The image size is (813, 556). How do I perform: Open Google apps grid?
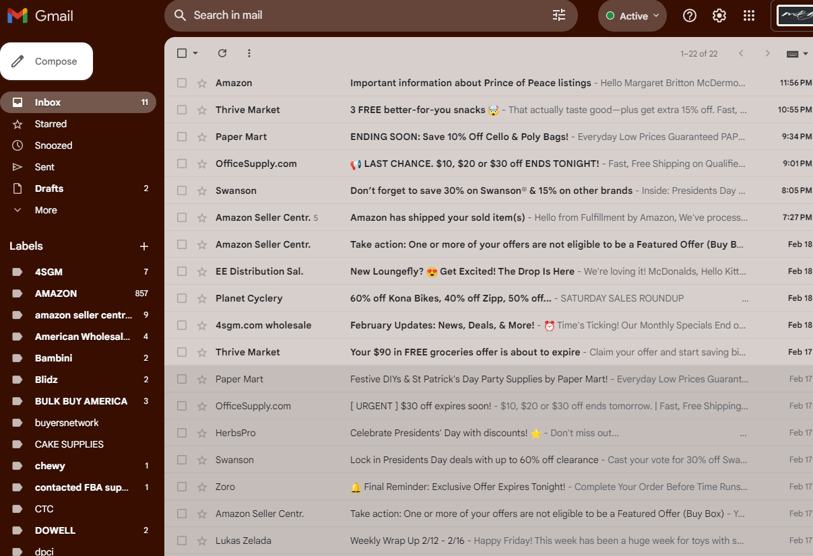point(749,15)
